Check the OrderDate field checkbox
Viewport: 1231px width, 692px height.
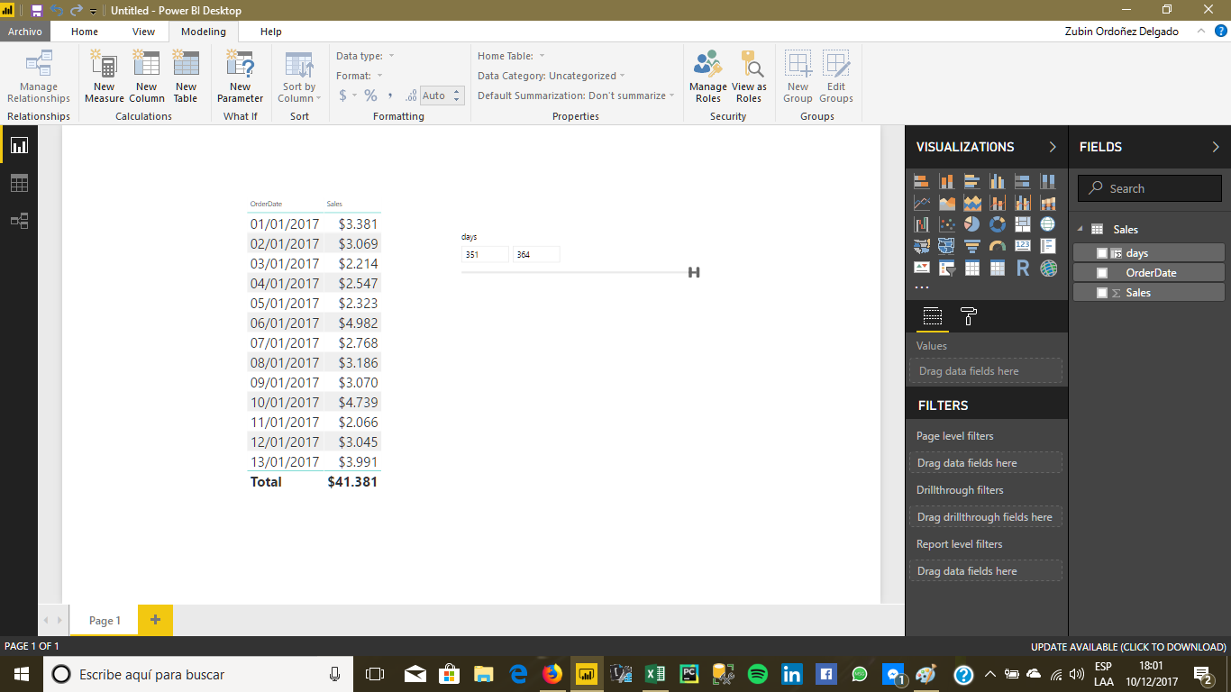click(x=1101, y=273)
